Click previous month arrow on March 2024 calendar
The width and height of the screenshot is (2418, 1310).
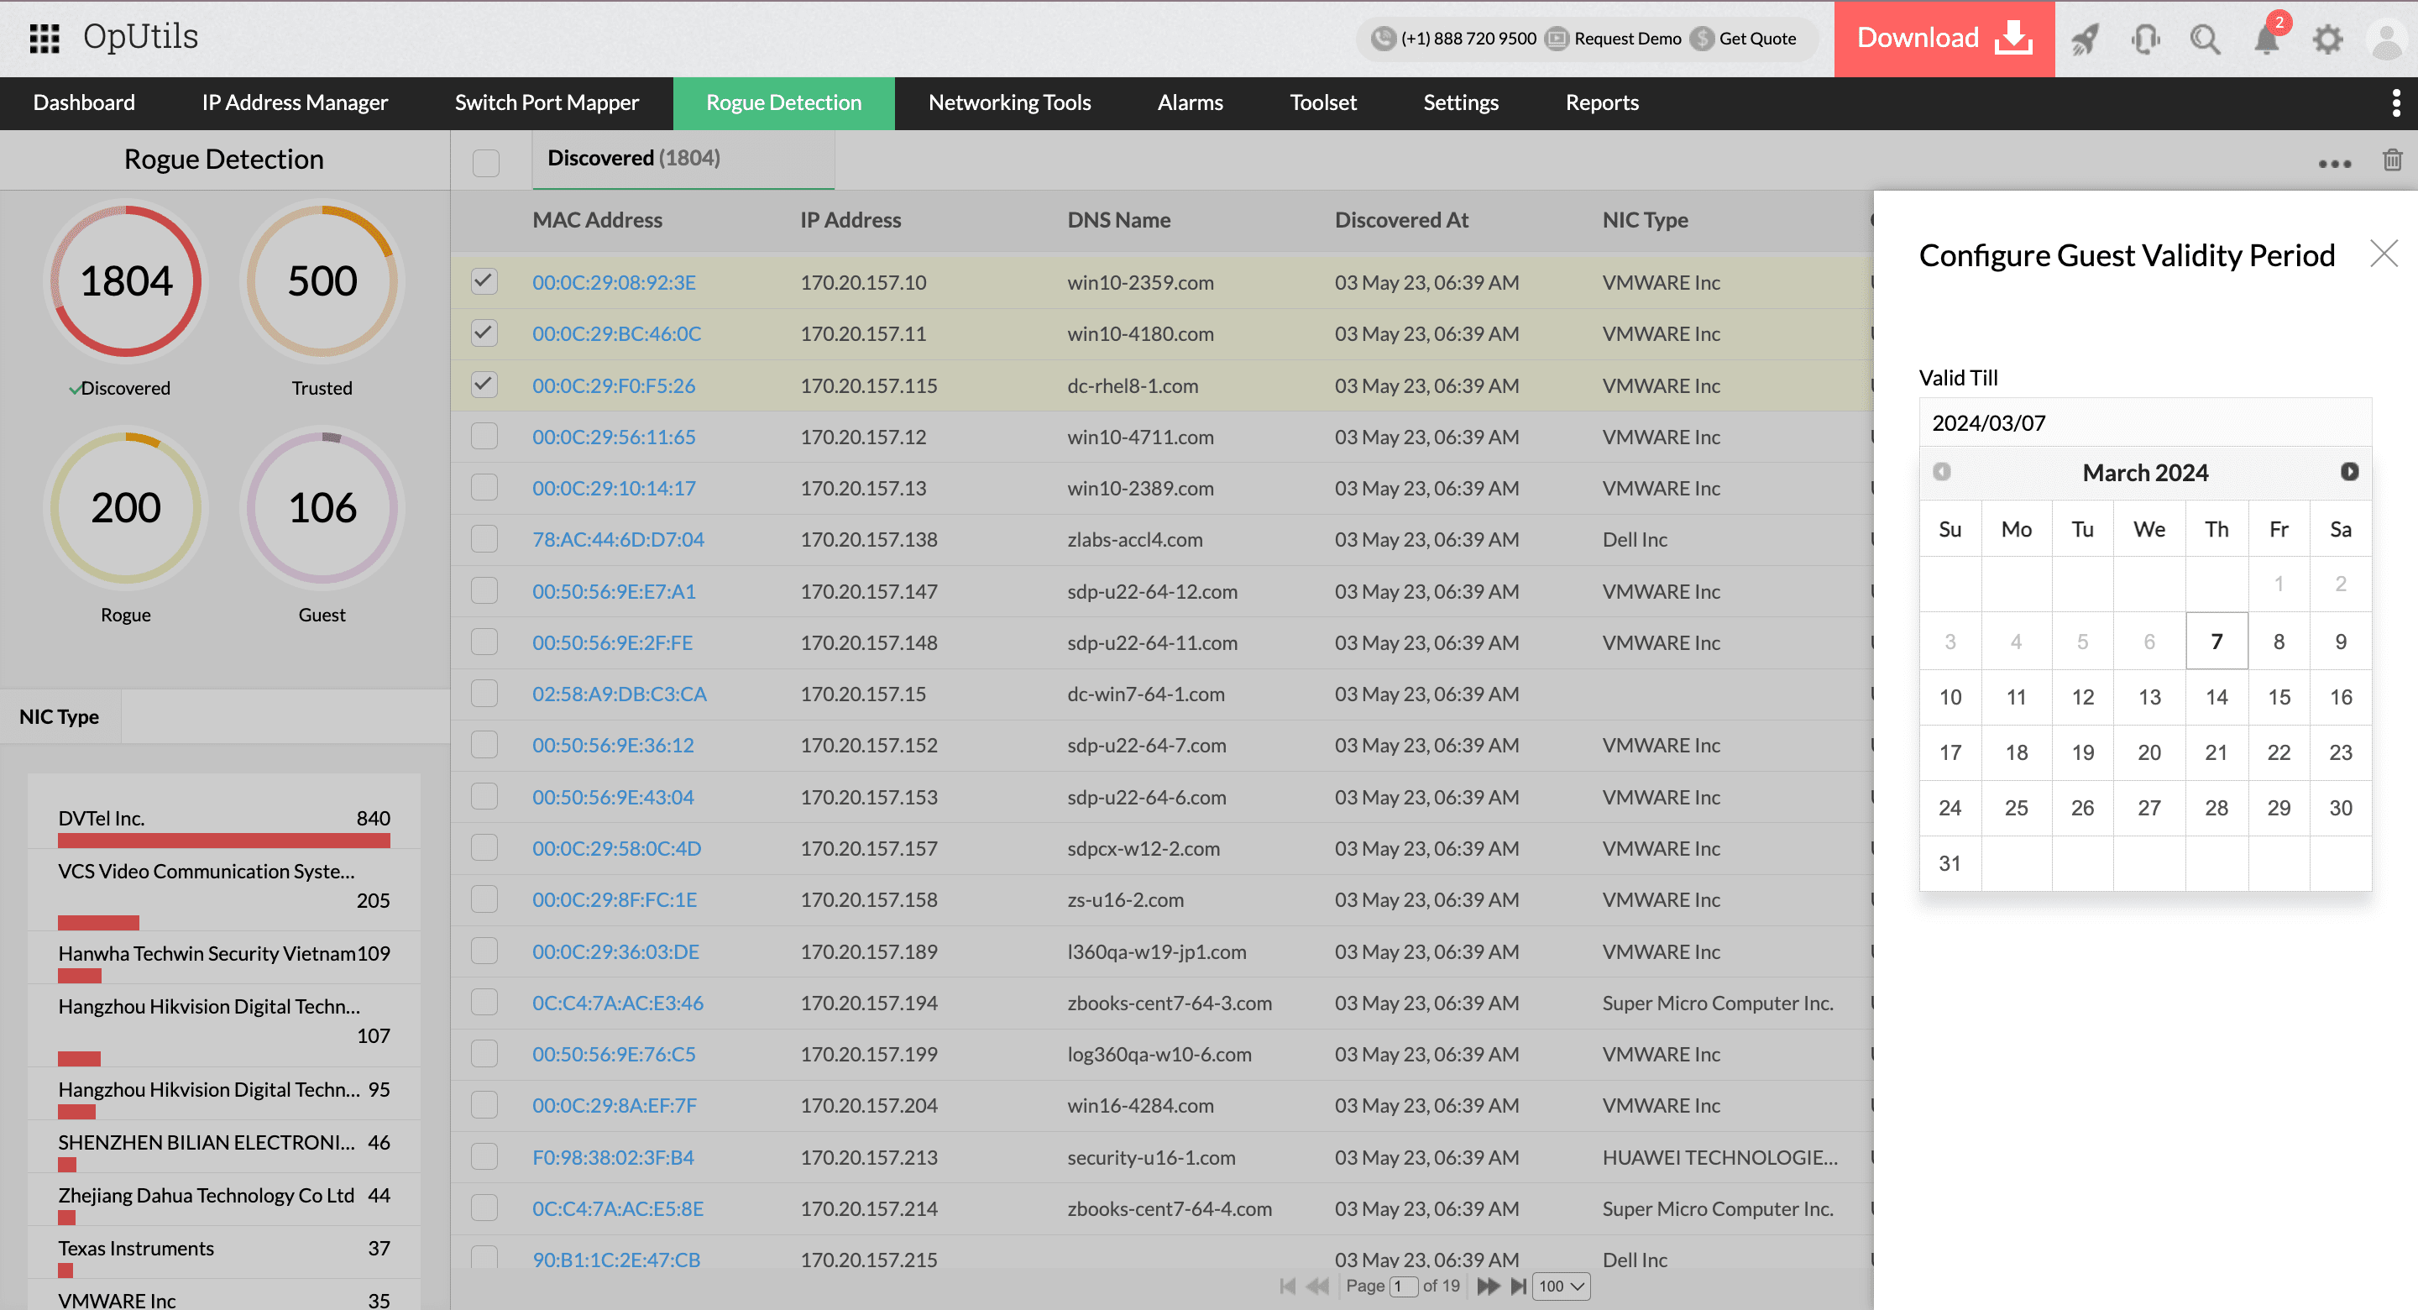[1941, 472]
